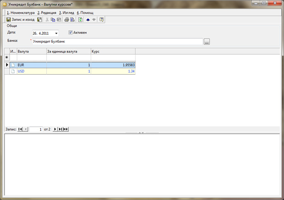Go to first record navigation button
Viewport: 284px width, 200px height.
click(20, 129)
